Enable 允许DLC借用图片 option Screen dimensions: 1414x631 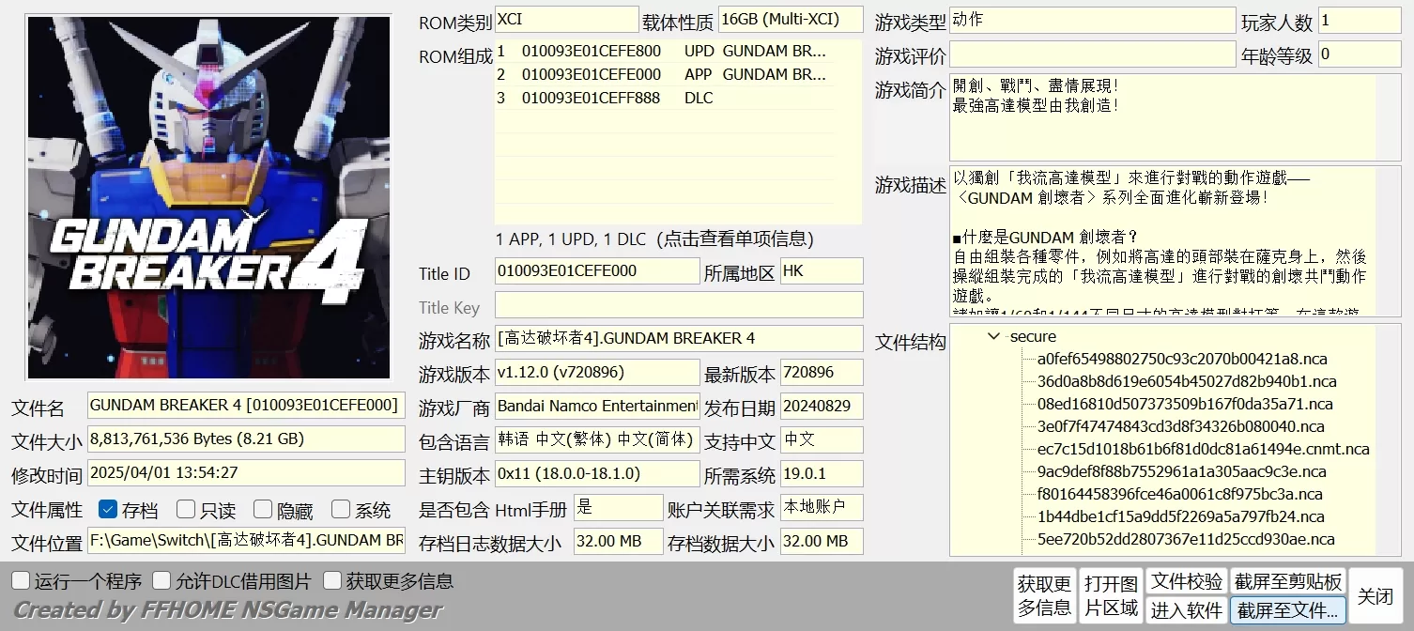click(x=162, y=581)
